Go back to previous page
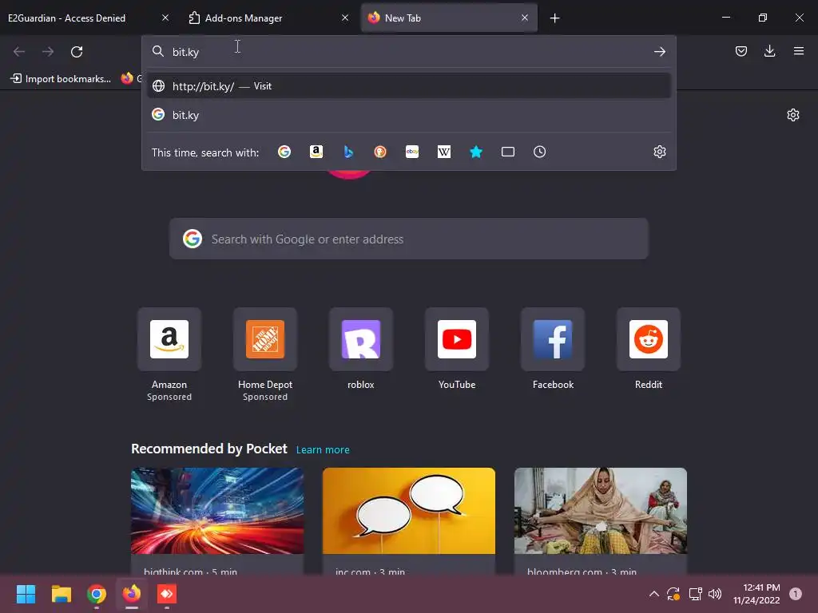Image resolution: width=818 pixels, height=613 pixels. [x=19, y=52]
